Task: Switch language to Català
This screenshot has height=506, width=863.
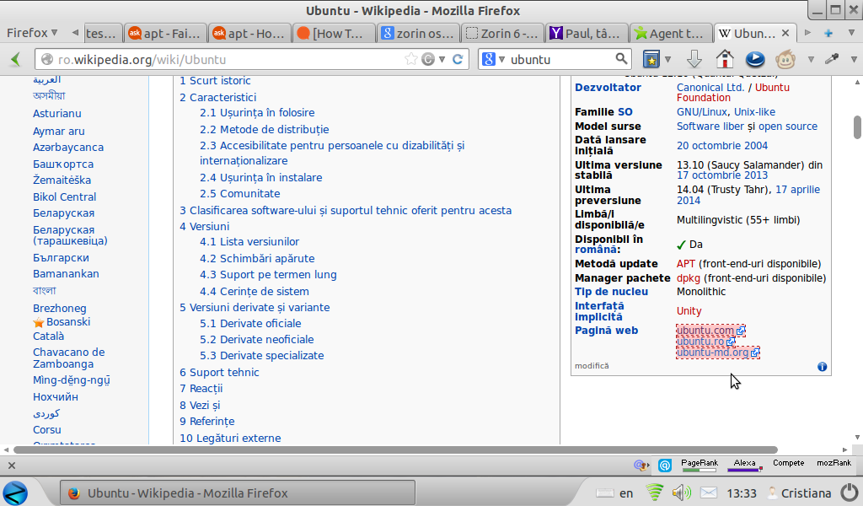Action: (48, 336)
